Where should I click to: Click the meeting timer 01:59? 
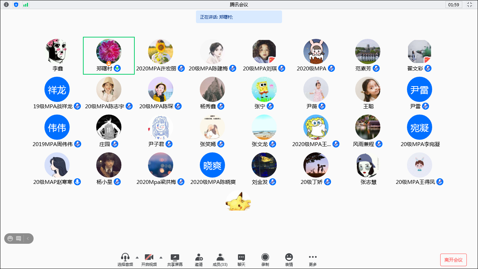point(454,5)
